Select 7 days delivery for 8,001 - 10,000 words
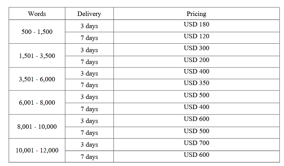 [x=89, y=133]
